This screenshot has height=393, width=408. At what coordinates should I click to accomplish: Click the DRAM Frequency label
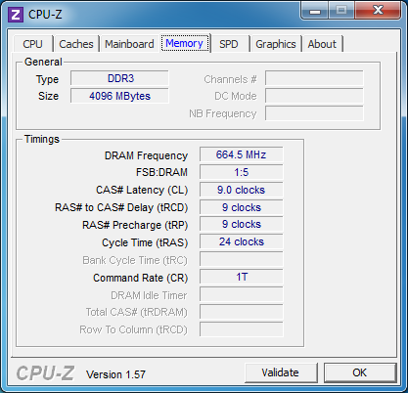point(146,155)
